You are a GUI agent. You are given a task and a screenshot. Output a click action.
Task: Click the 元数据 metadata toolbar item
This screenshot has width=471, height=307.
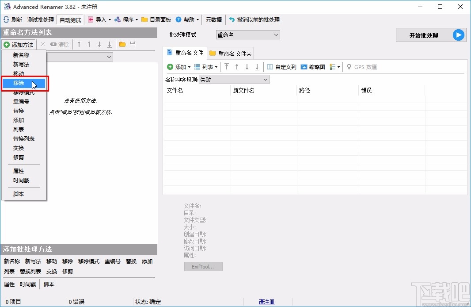(214, 19)
